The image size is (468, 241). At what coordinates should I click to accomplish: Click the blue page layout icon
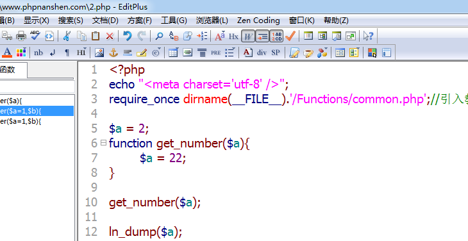tap(387, 53)
